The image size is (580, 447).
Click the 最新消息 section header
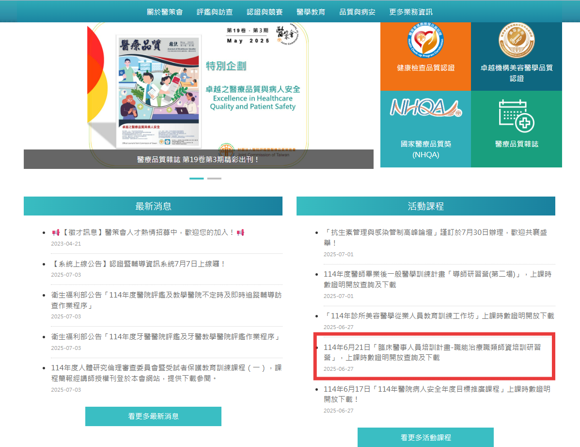(153, 206)
